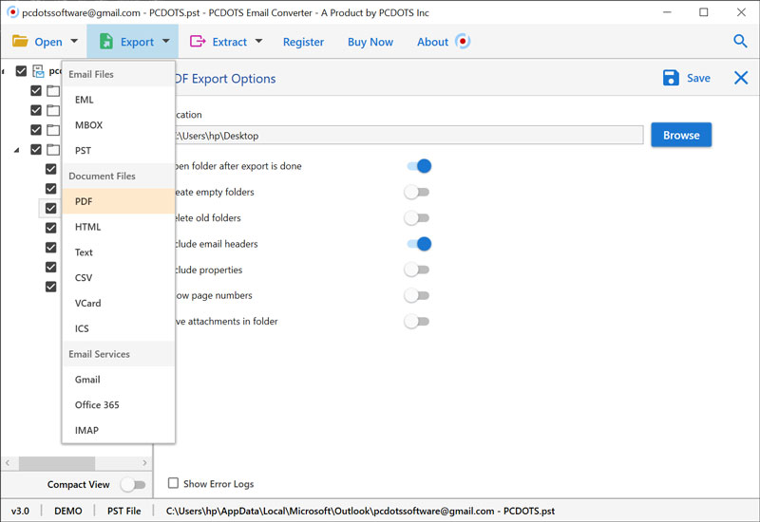760x522 pixels.
Task: Select Office 365 export service
Action: tap(118, 405)
